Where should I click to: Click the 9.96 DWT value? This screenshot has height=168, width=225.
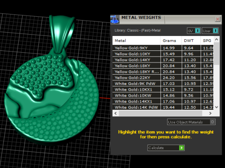tap(188, 54)
